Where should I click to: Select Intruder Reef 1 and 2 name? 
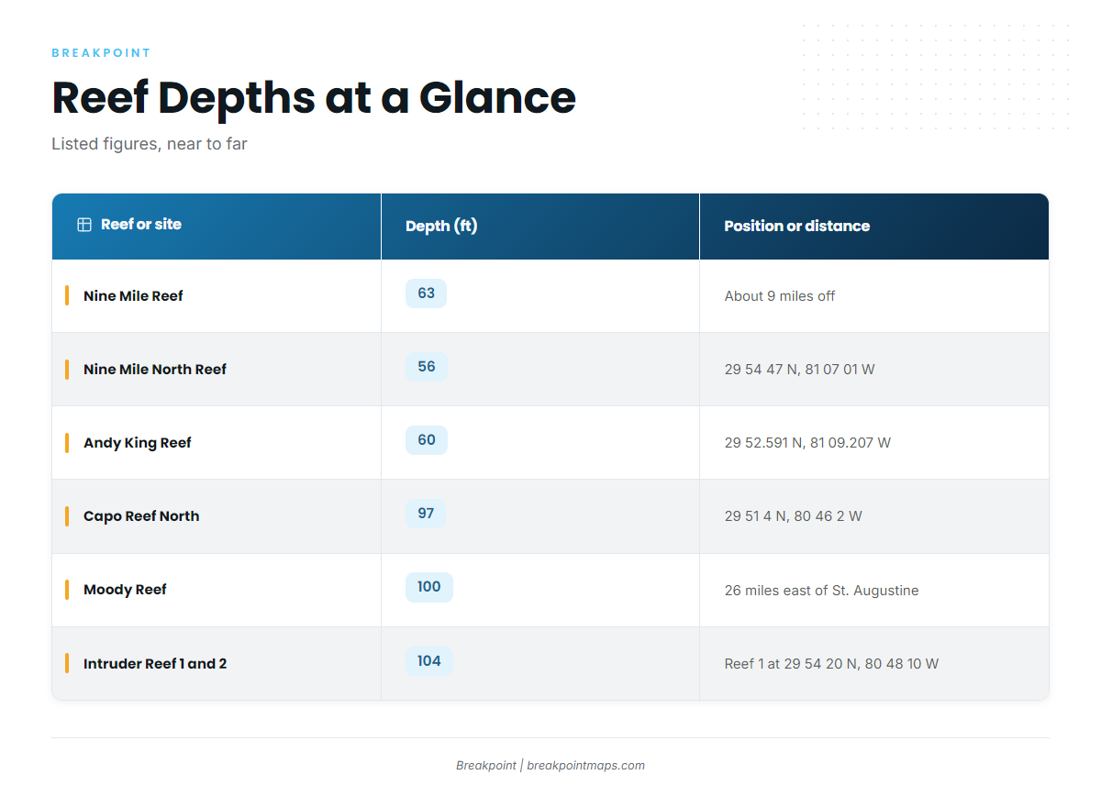coord(155,663)
